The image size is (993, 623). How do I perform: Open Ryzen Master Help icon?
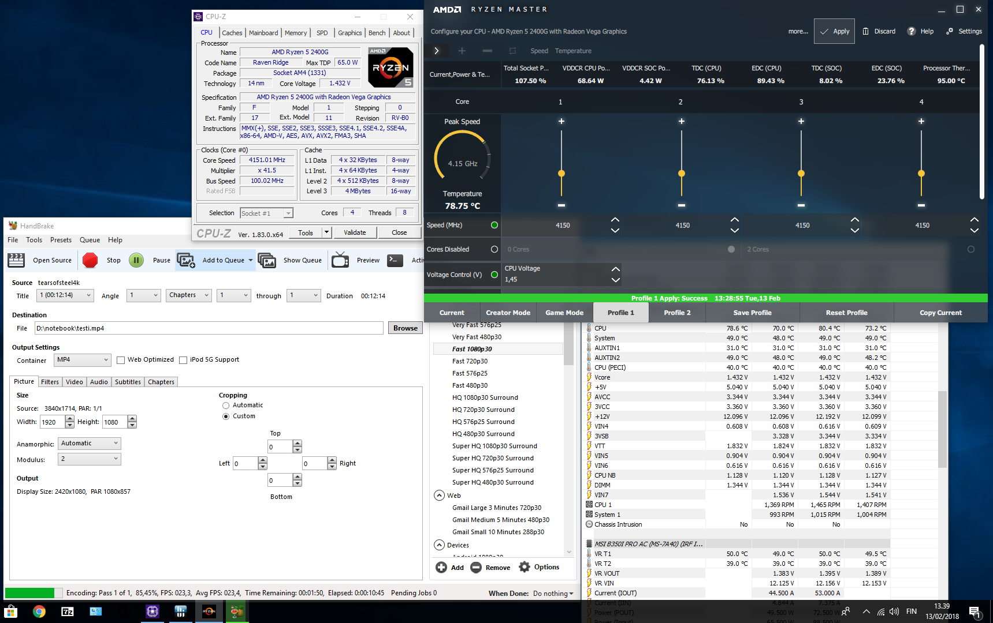tap(912, 31)
